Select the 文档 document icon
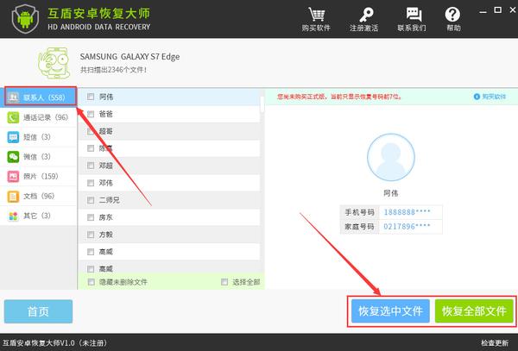This screenshot has width=518, height=351. [13, 196]
